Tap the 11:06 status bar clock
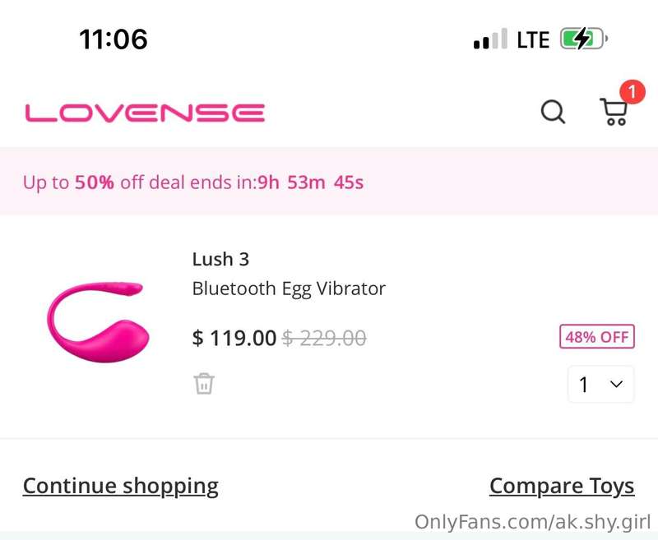Viewport: 658px width, 540px height. point(114,39)
